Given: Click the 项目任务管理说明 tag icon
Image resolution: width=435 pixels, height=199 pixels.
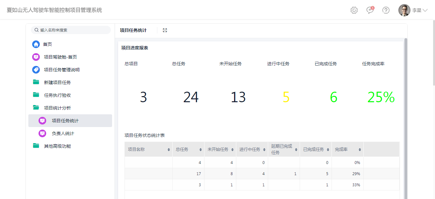Looking at the screenshot, I should [36, 70].
